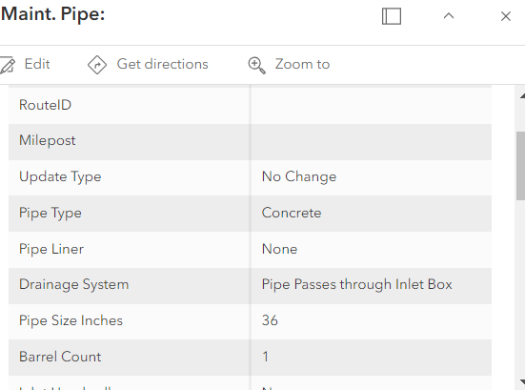
Task: Select the RouteID field row
Action: [x=250, y=105]
